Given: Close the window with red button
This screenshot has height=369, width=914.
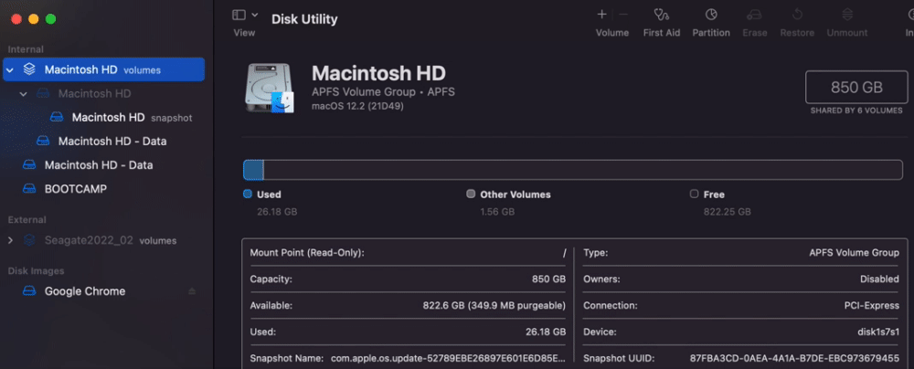Looking at the screenshot, I should [x=16, y=18].
